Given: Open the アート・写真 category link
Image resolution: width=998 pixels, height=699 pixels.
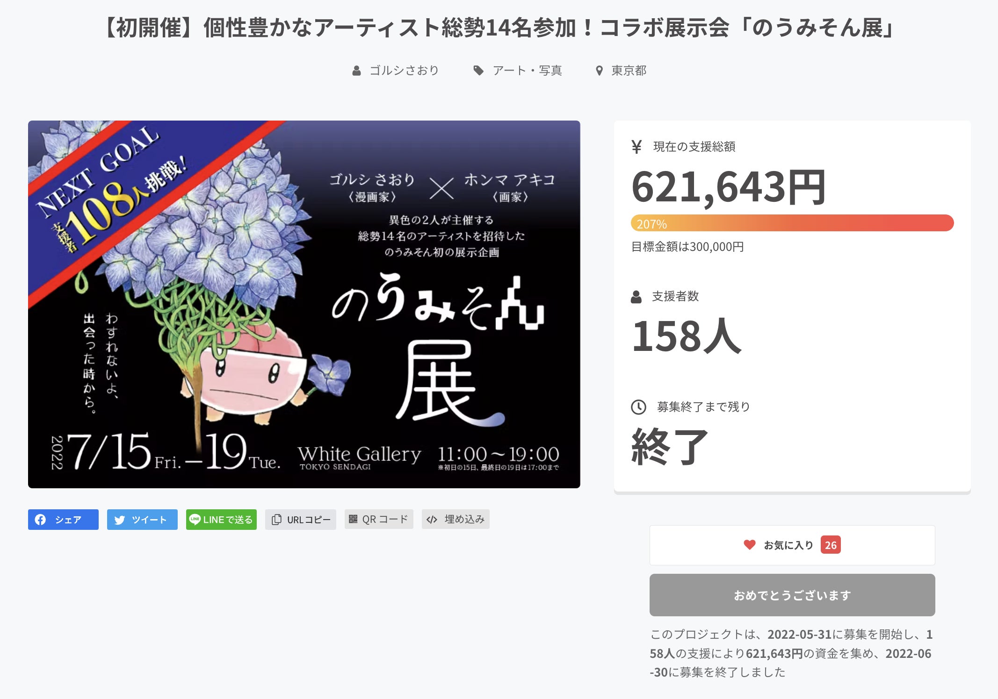Looking at the screenshot, I should pos(527,71).
